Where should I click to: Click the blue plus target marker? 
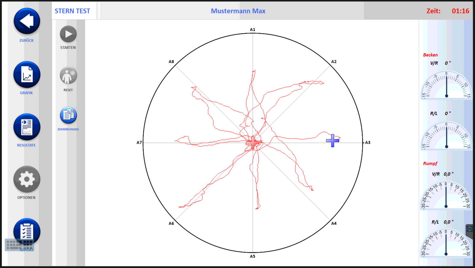point(332,141)
